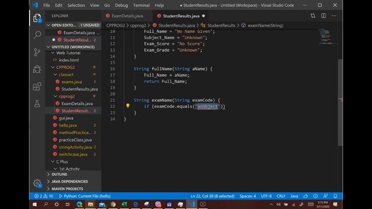Click the lightbulb quick-fix on line 22

pos(128,106)
